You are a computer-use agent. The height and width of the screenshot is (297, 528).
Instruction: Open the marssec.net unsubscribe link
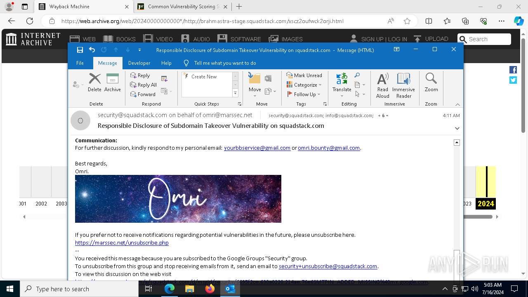tap(122, 243)
